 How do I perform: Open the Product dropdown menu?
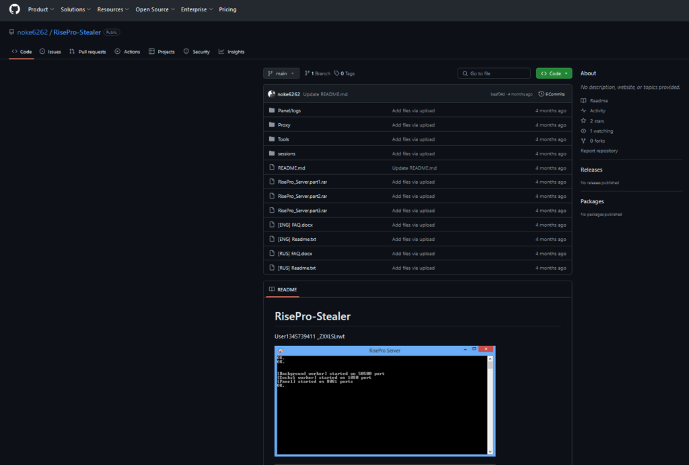[x=41, y=9]
